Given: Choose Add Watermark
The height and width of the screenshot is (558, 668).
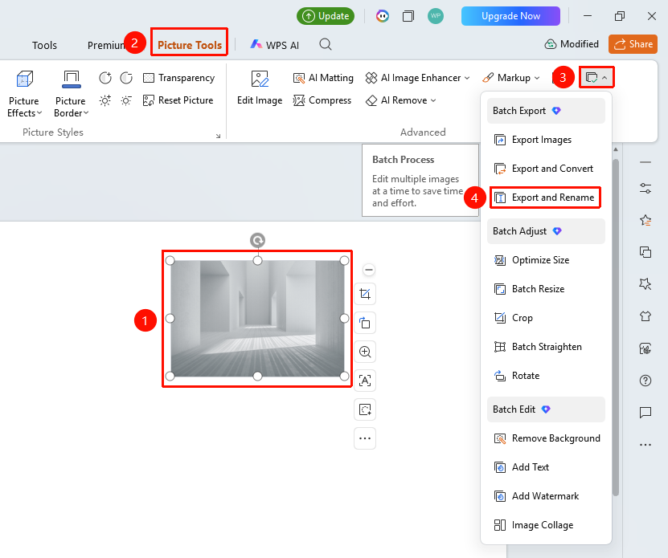Looking at the screenshot, I should (546, 496).
